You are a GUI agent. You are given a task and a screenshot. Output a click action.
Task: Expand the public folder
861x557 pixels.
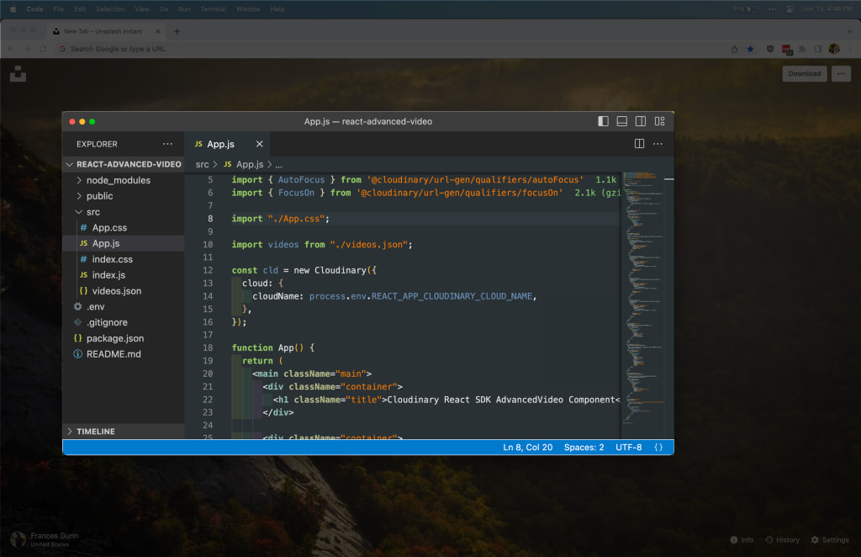(x=124, y=196)
